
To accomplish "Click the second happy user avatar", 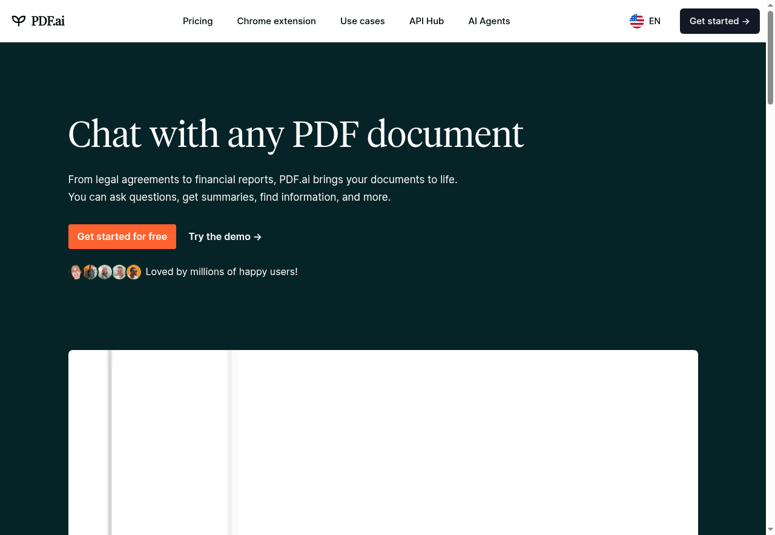I will click(x=90, y=271).
